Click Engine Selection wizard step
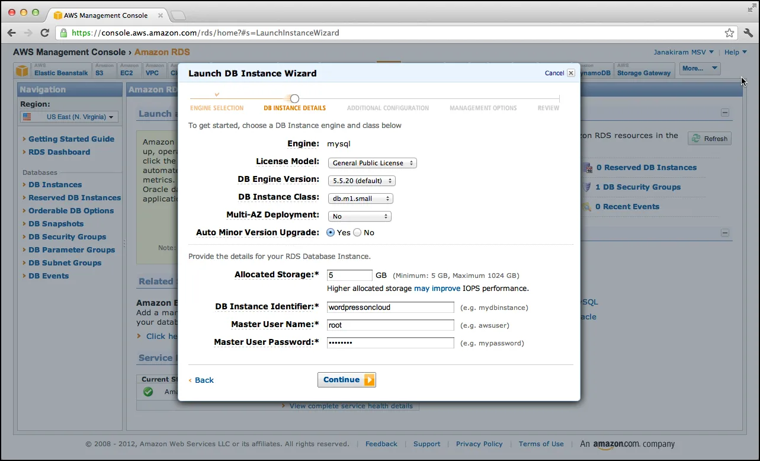760x461 pixels. click(x=217, y=108)
